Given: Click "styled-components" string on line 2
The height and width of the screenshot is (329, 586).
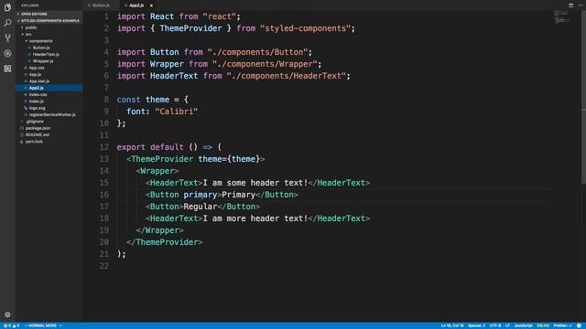Looking at the screenshot, I should [x=305, y=28].
